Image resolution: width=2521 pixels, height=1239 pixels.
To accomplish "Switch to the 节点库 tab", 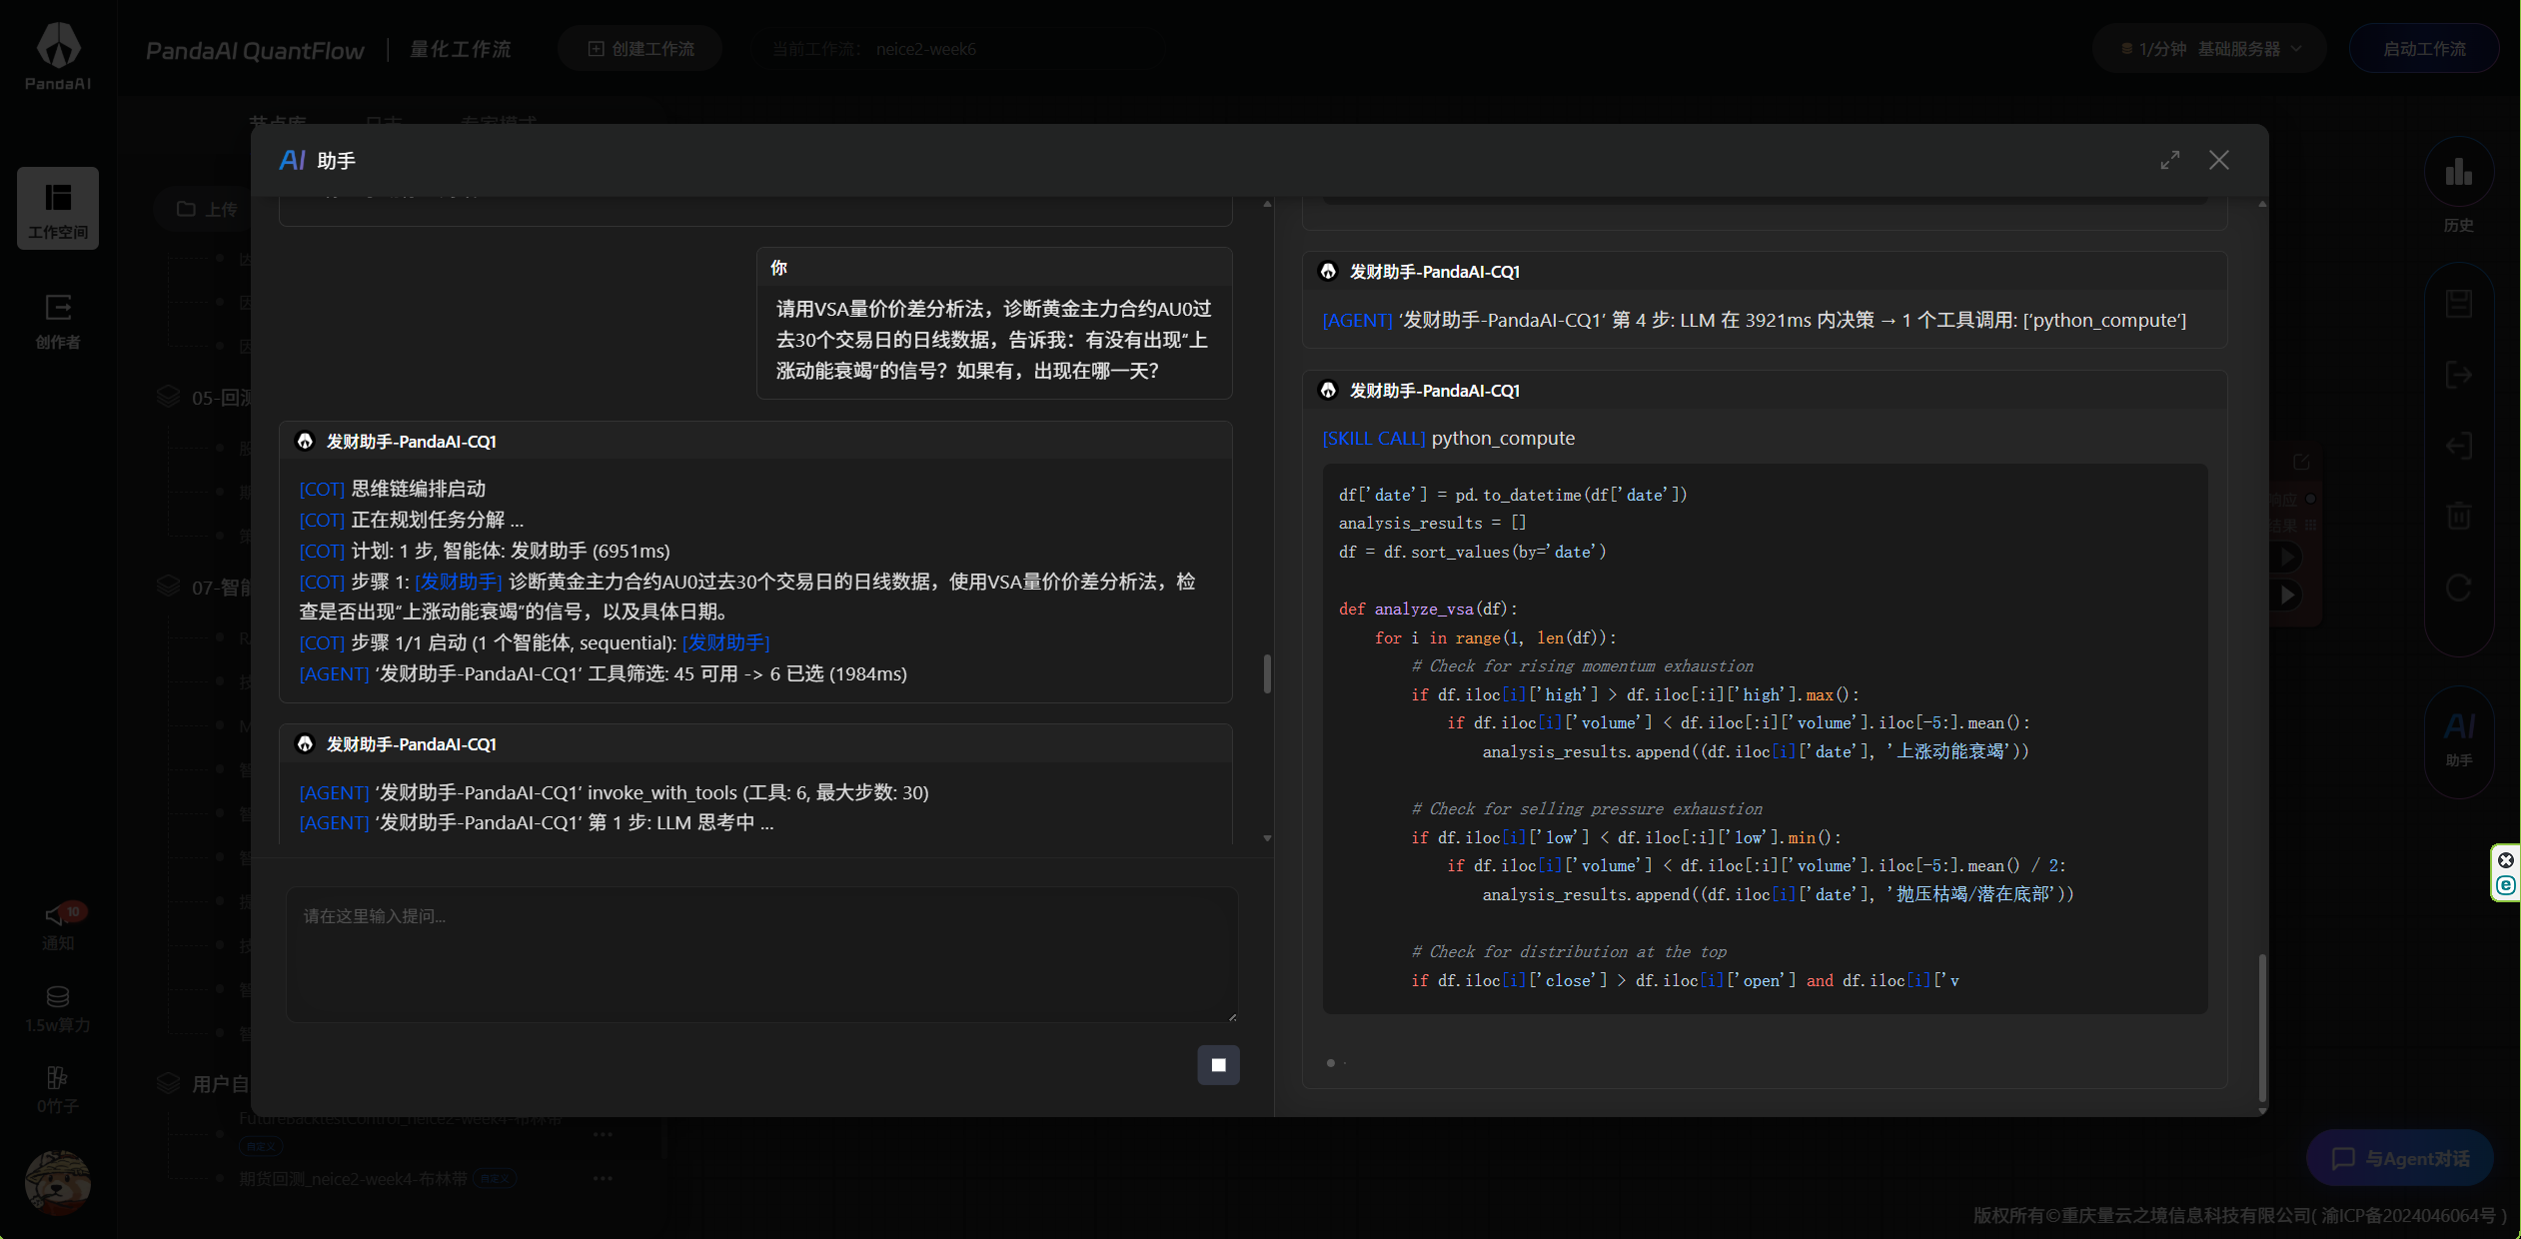I will pyautogui.click(x=280, y=122).
